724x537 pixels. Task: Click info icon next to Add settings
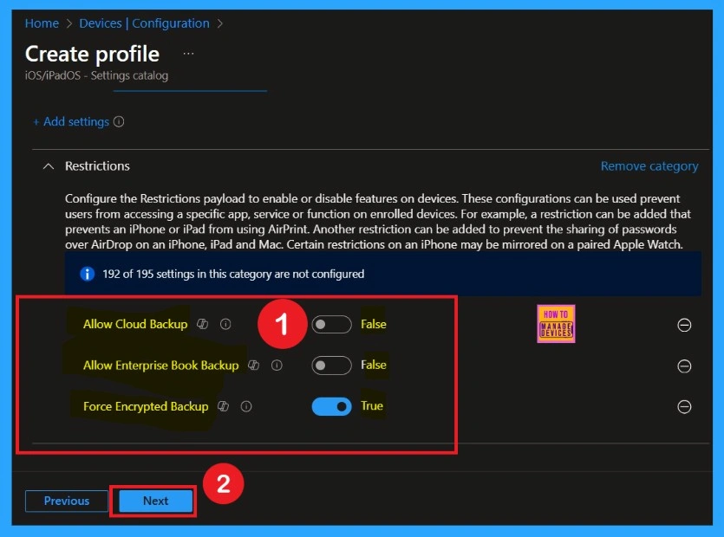(118, 121)
